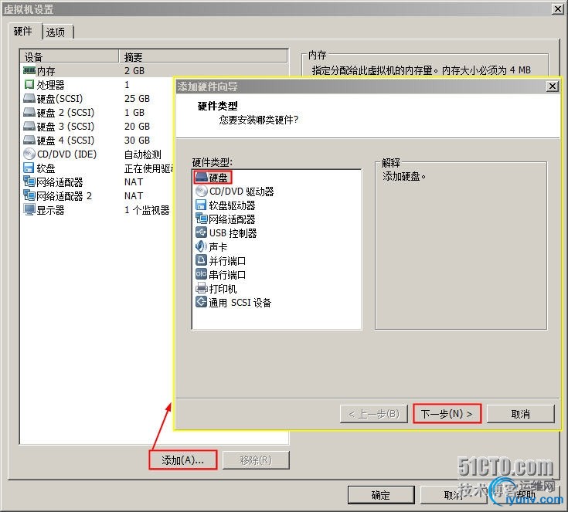Click the 设备 column header
The height and width of the screenshot is (512, 568).
coord(70,57)
